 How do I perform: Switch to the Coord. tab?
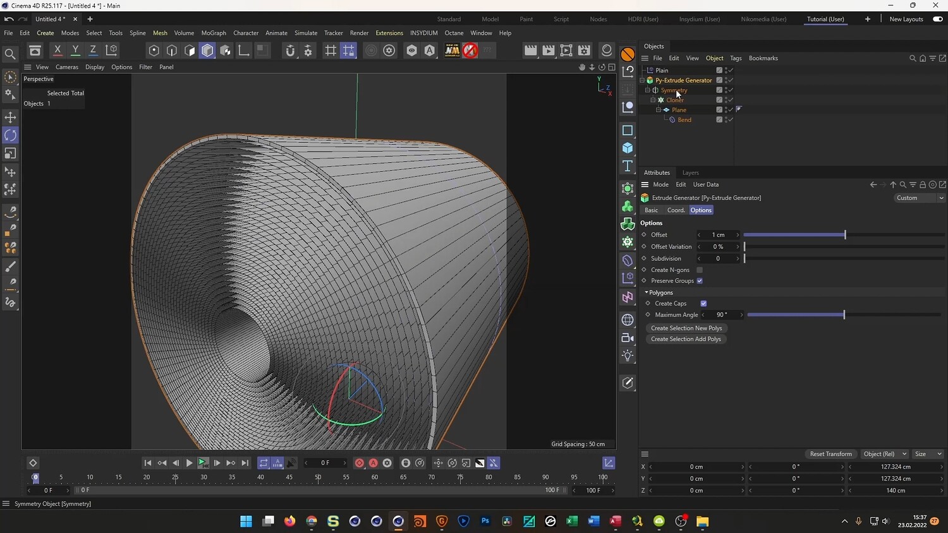coord(676,210)
